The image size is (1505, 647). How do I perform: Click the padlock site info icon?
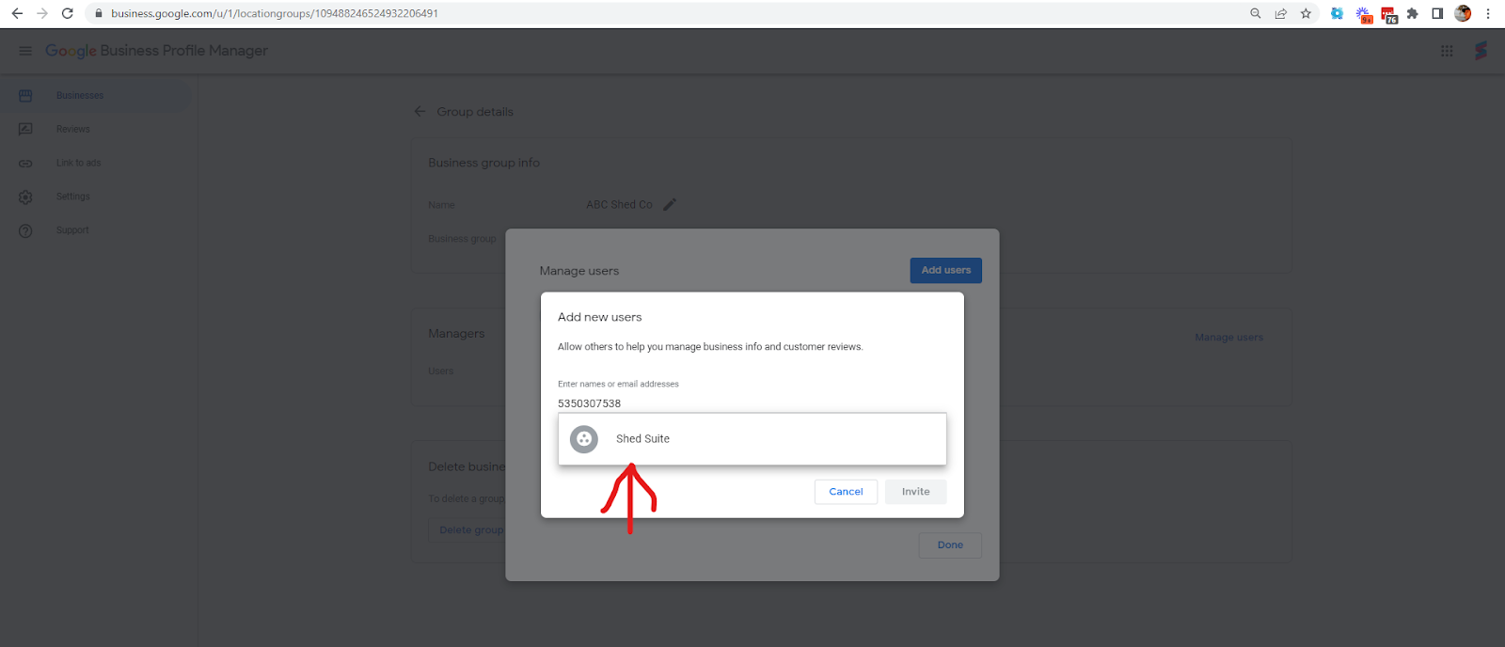click(x=99, y=13)
